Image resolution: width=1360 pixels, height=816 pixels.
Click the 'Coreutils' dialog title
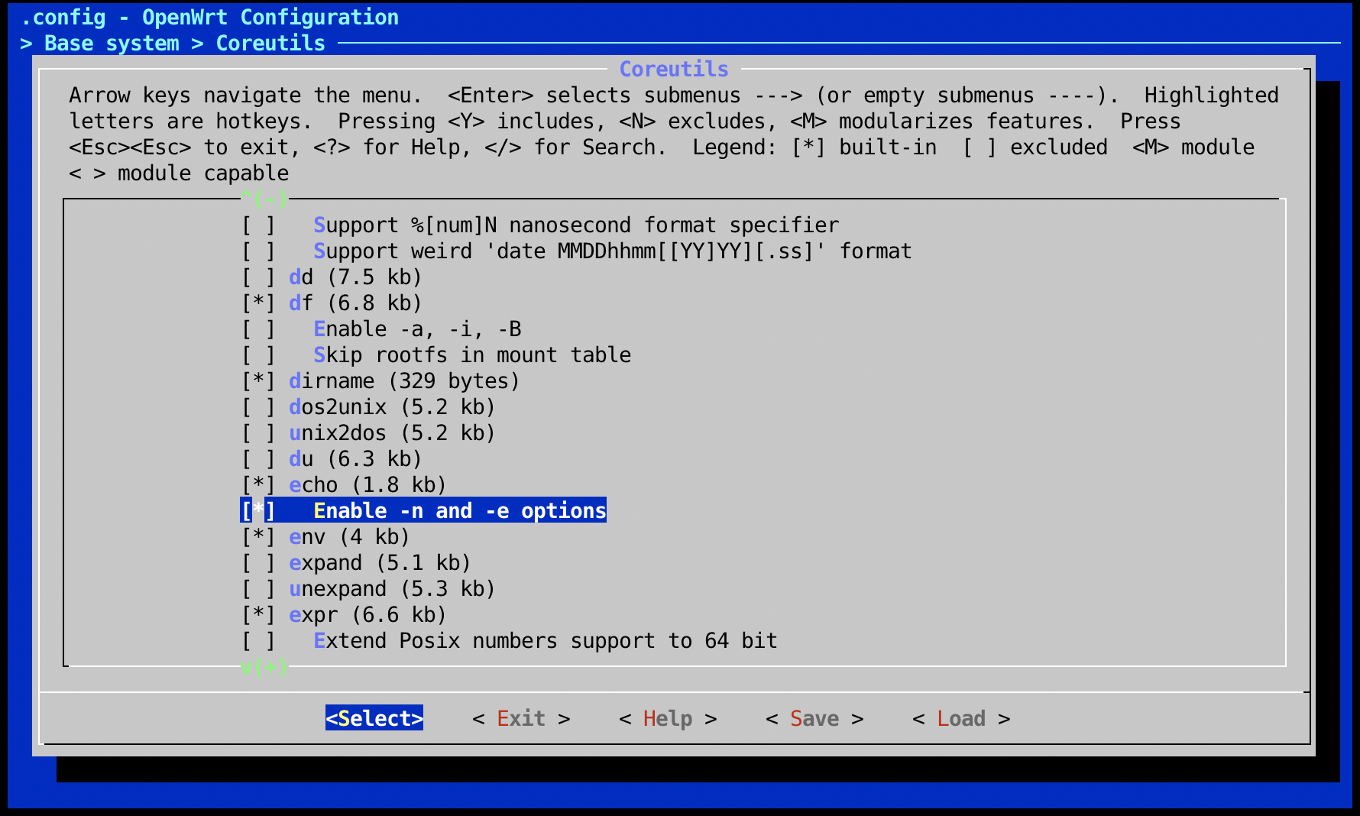(x=674, y=70)
